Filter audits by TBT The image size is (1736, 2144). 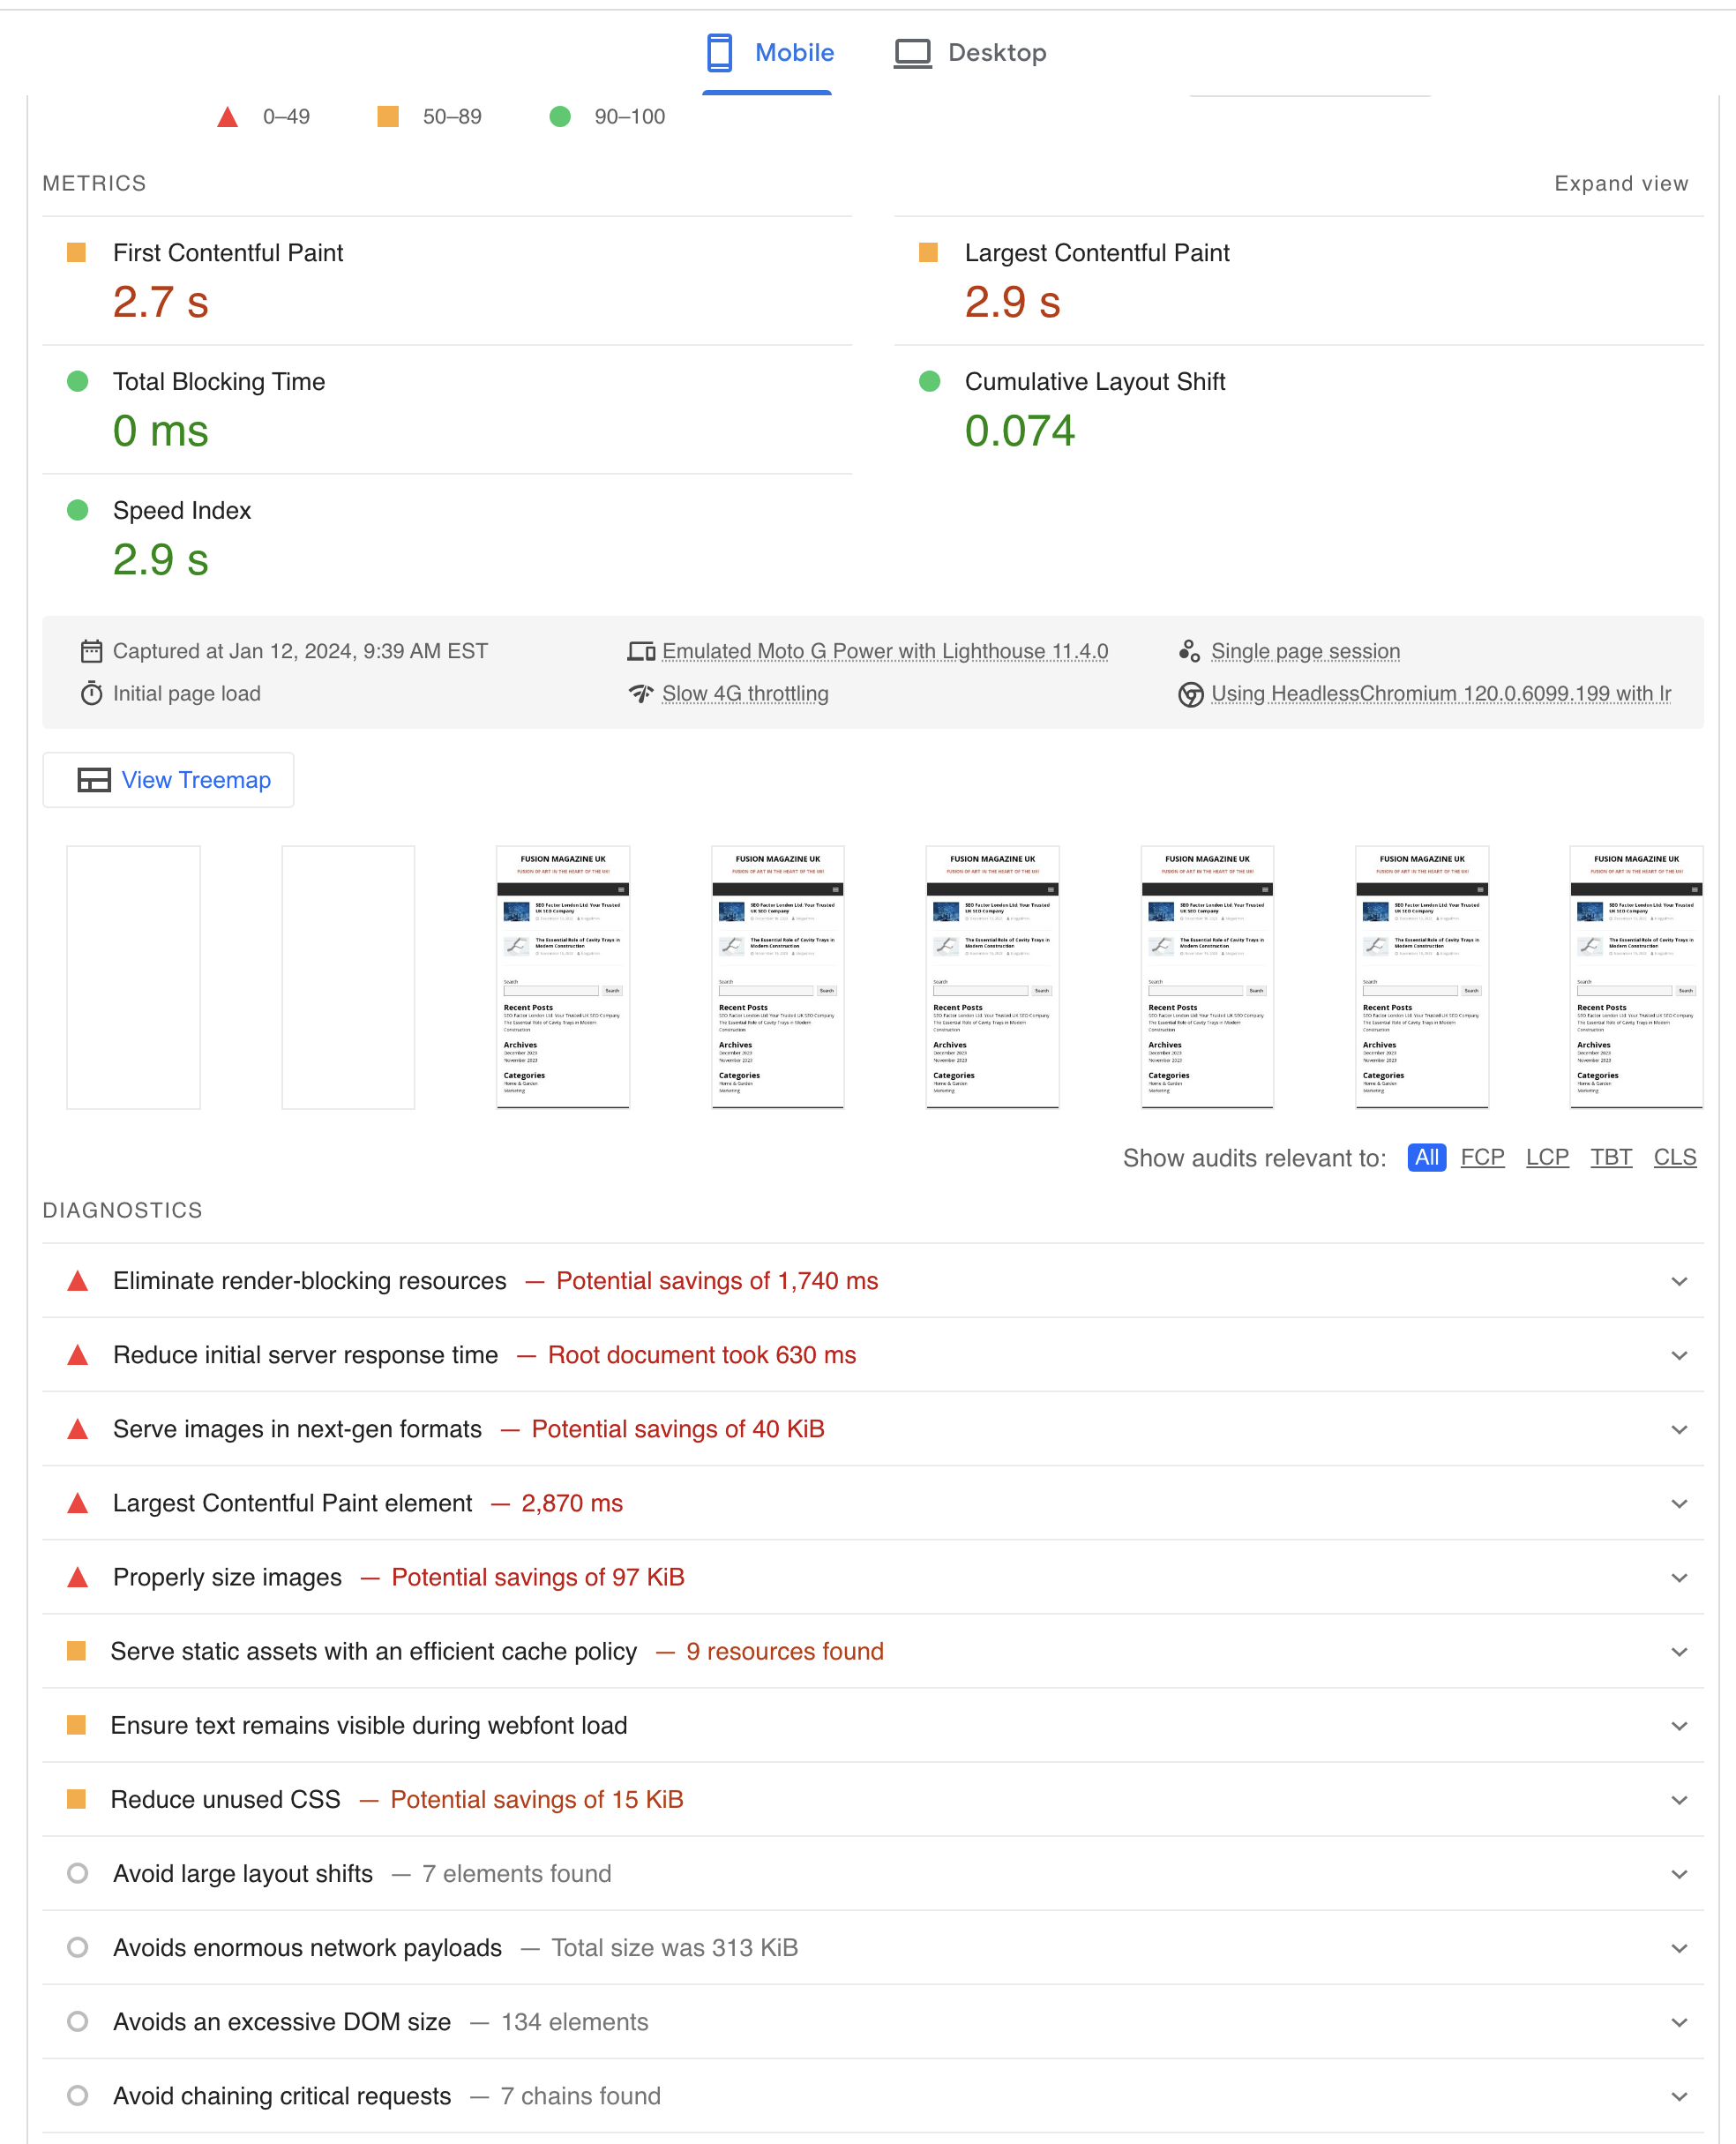pyautogui.click(x=1611, y=1157)
